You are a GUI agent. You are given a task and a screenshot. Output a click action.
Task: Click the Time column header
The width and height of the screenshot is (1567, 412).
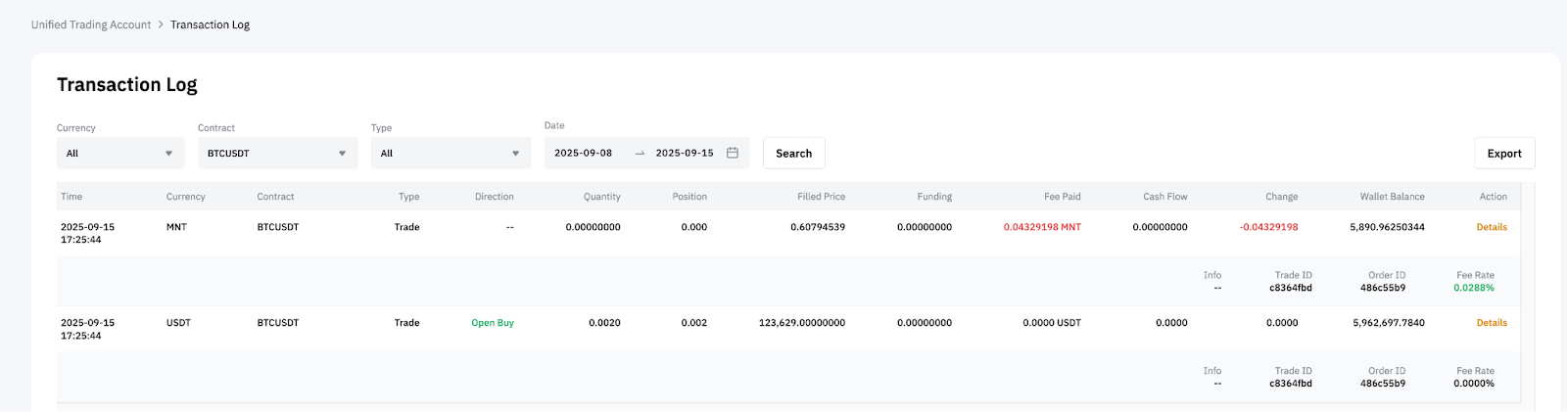pos(71,197)
